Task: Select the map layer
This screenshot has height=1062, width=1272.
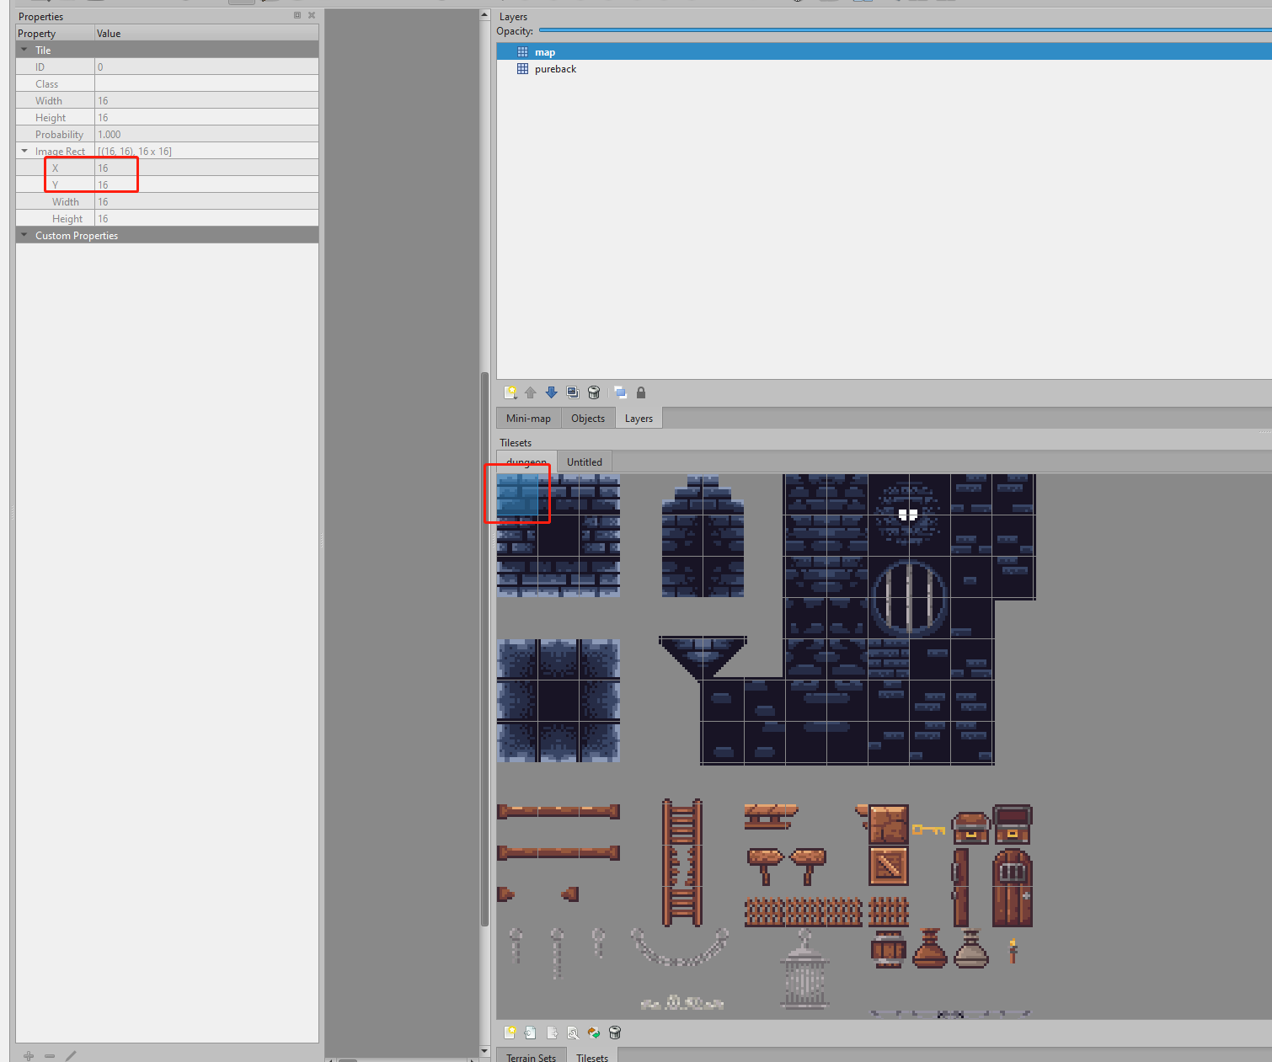Action: 884,52
